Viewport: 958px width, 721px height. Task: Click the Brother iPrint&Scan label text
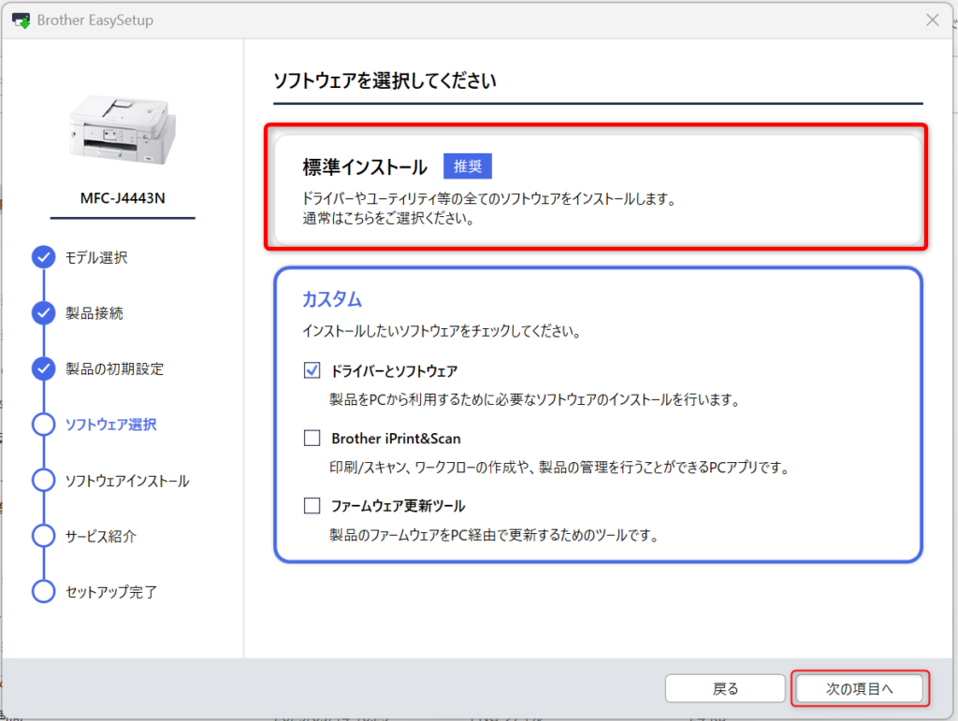[396, 439]
